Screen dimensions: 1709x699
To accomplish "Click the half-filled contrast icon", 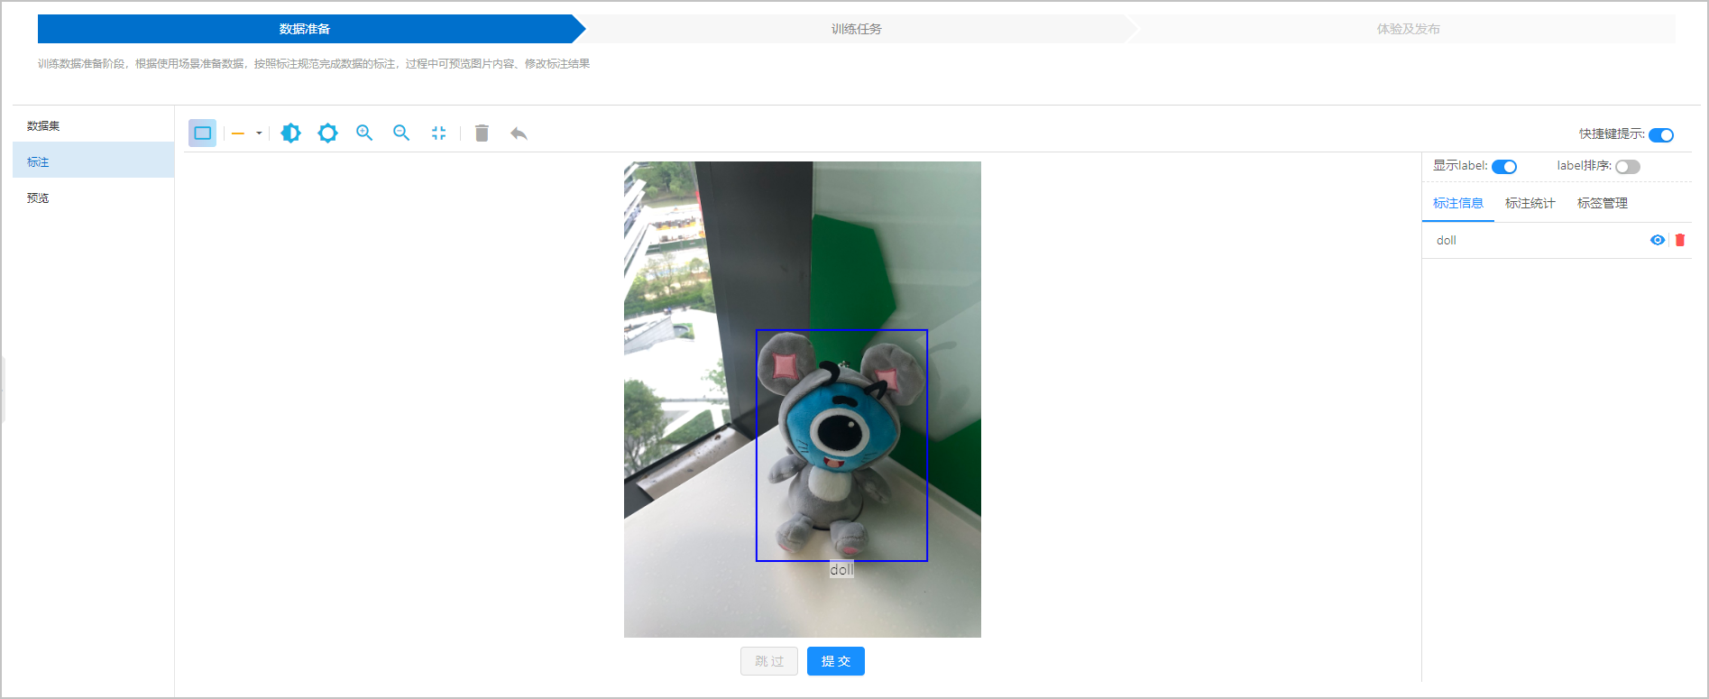I will [290, 133].
